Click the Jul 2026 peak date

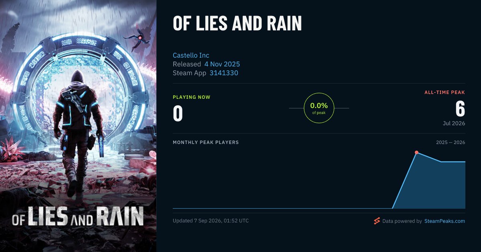[x=454, y=123]
